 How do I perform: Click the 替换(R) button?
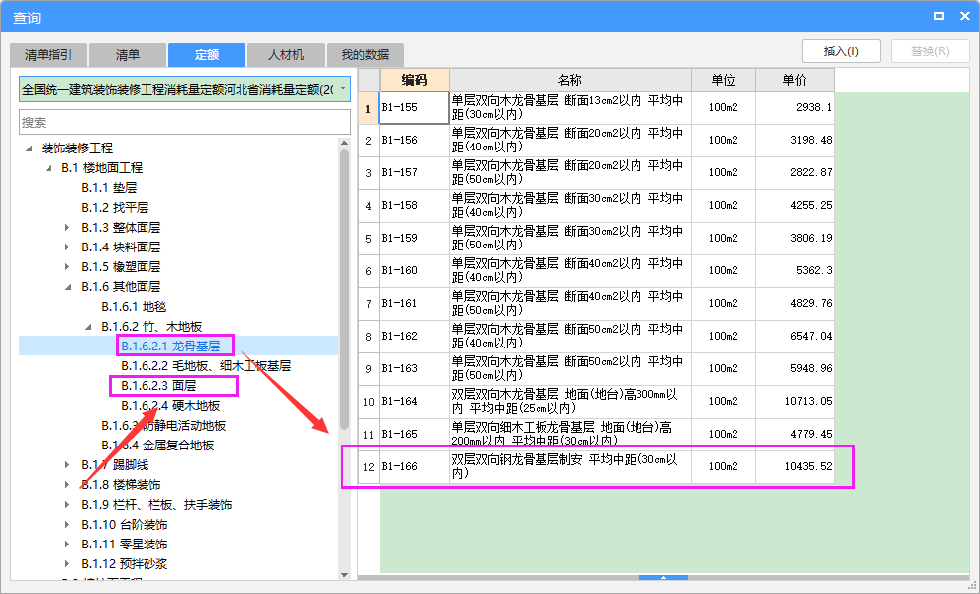point(930,51)
